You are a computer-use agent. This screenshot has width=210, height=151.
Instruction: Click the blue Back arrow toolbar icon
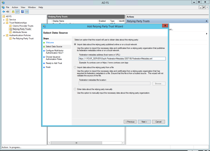point(4,12)
